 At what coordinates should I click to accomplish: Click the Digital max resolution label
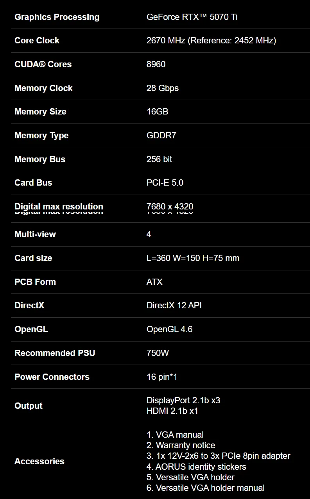[x=59, y=207]
